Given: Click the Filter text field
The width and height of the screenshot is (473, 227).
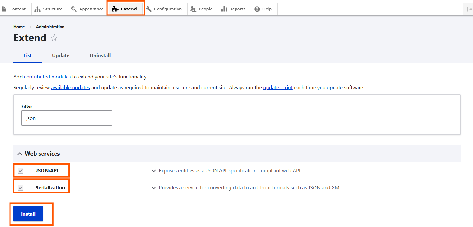Looking at the screenshot, I should [67, 118].
